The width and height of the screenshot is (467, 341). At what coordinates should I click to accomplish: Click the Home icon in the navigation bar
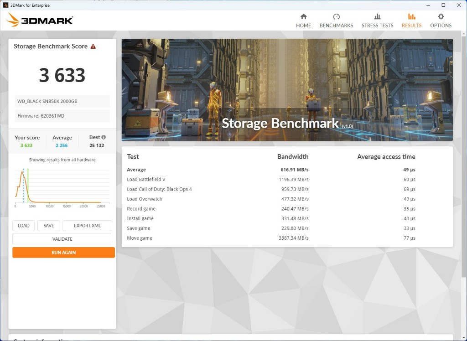pos(303,17)
